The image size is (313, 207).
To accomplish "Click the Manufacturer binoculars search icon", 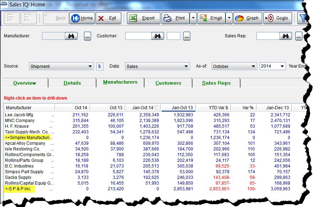I will (x=71, y=36).
